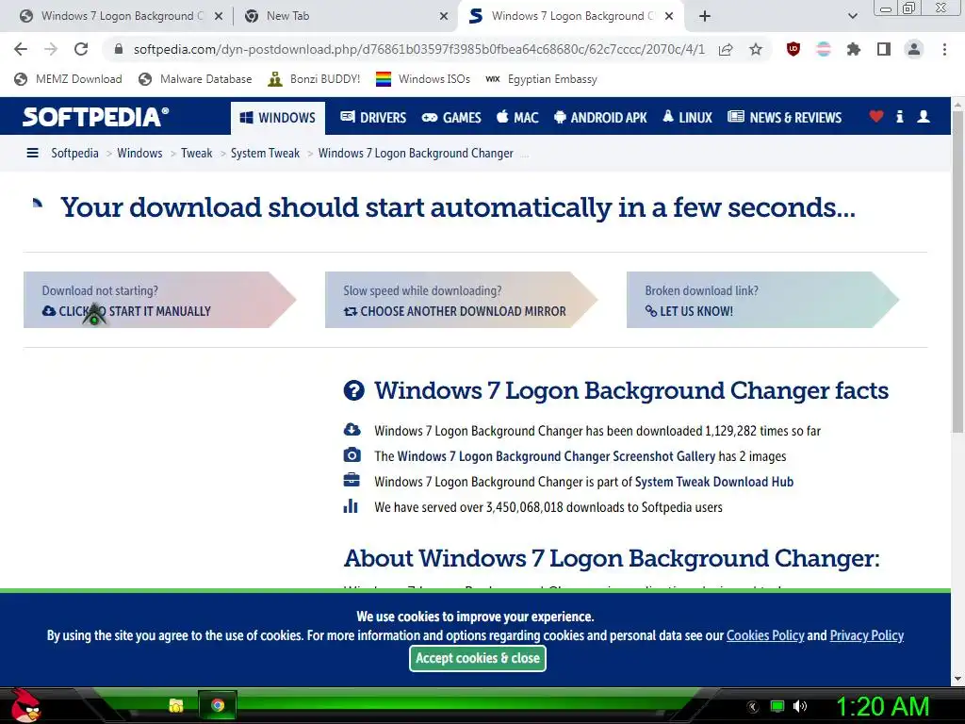Click the browser forward arrow
Viewport: 965px width, 724px height.
(x=51, y=49)
